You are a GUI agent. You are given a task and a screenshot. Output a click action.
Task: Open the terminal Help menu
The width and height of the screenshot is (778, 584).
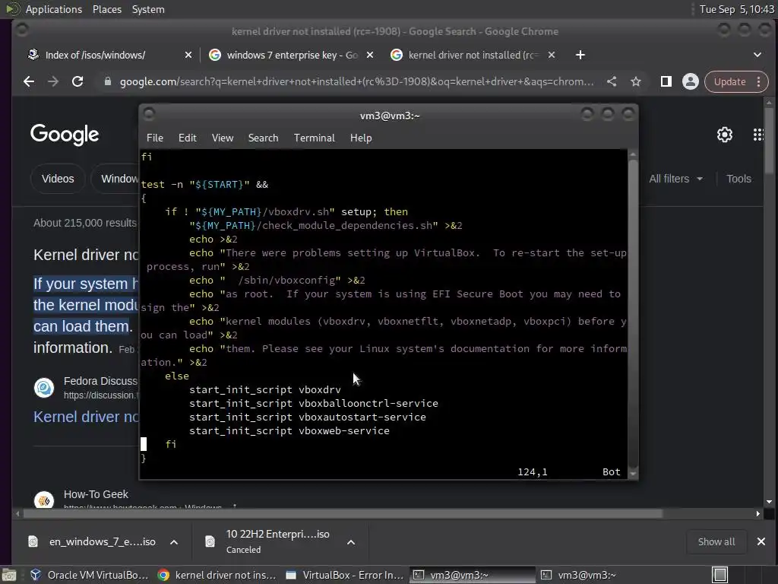click(x=361, y=138)
